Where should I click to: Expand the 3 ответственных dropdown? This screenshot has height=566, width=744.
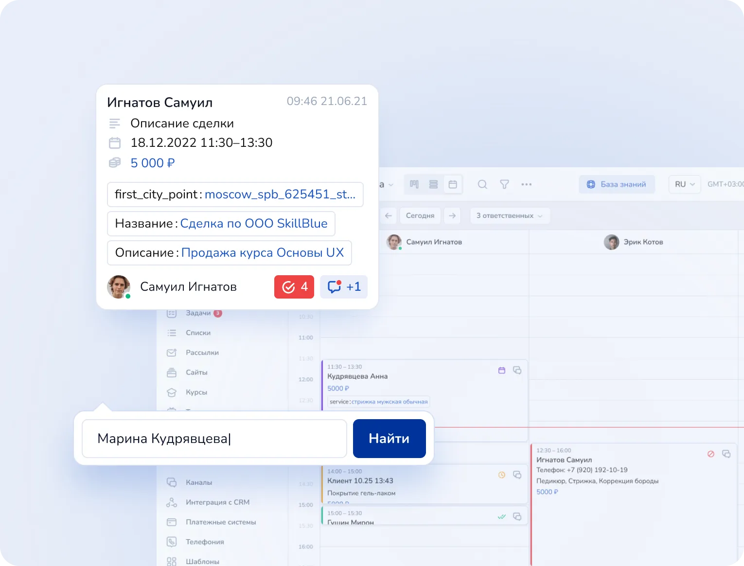[x=509, y=215]
